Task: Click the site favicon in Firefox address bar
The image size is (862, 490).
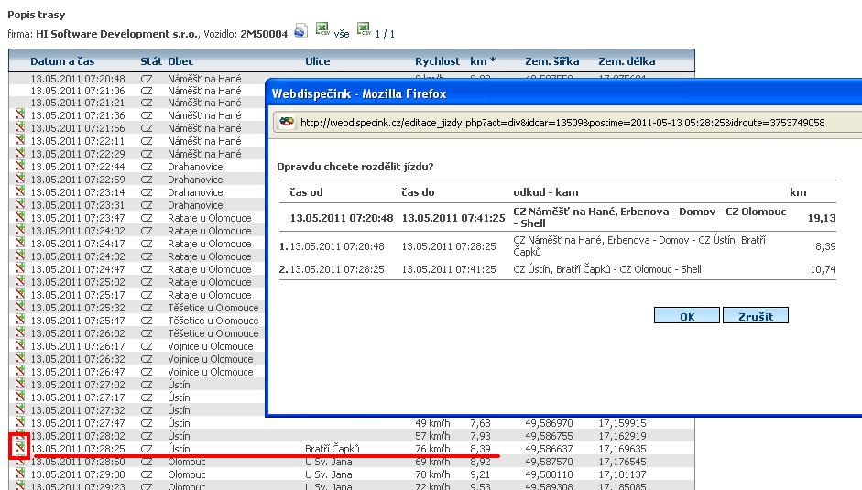Action: [287, 122]
